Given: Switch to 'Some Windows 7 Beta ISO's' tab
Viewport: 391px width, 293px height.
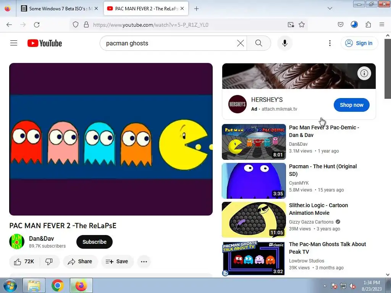Looking at the screenshot, I should click(58, 8).
